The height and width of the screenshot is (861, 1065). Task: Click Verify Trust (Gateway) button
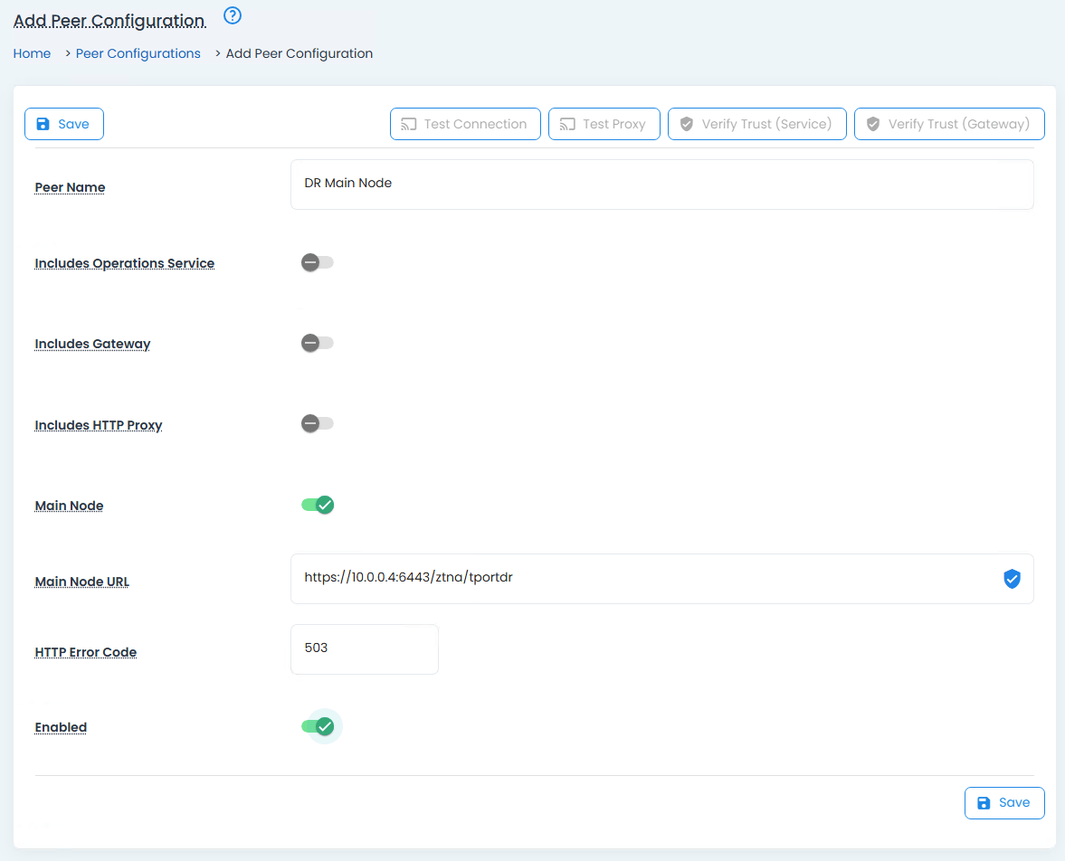pyautogui.click(x=949, y=124)
